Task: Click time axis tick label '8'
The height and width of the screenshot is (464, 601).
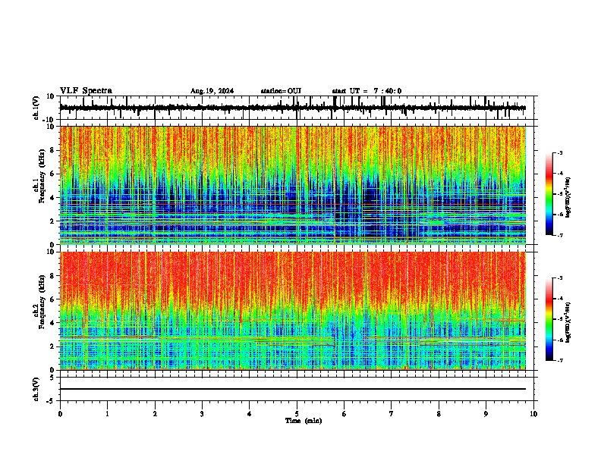Action: pyautogui.click(x=439, y=414)
